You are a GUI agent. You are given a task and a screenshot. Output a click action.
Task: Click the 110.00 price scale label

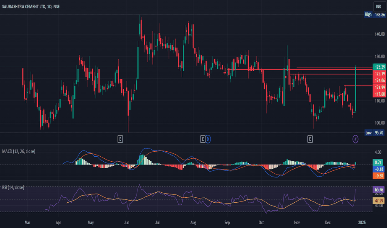pos(380,101)
